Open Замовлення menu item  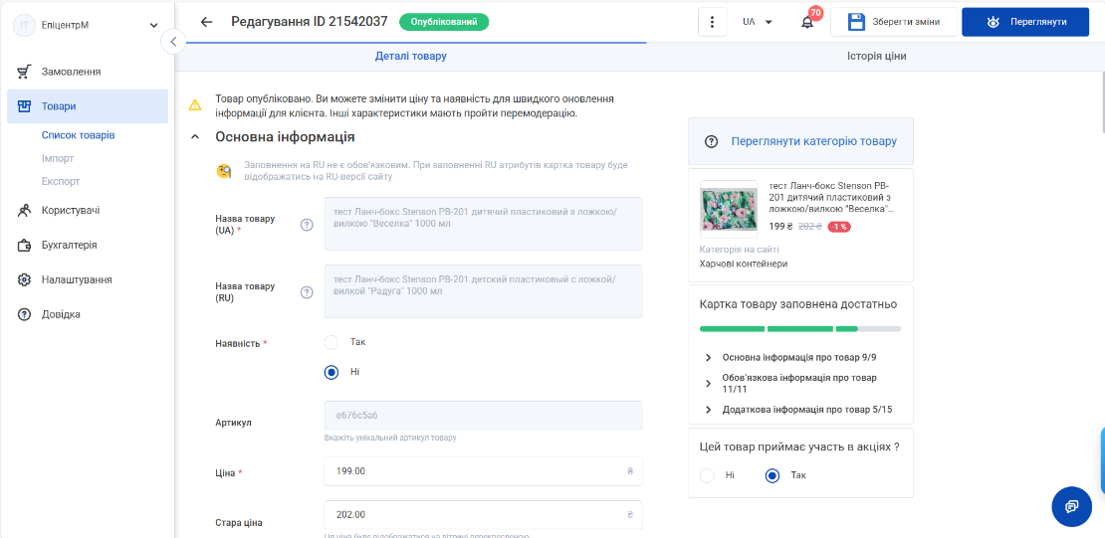[x=88, y=72]
